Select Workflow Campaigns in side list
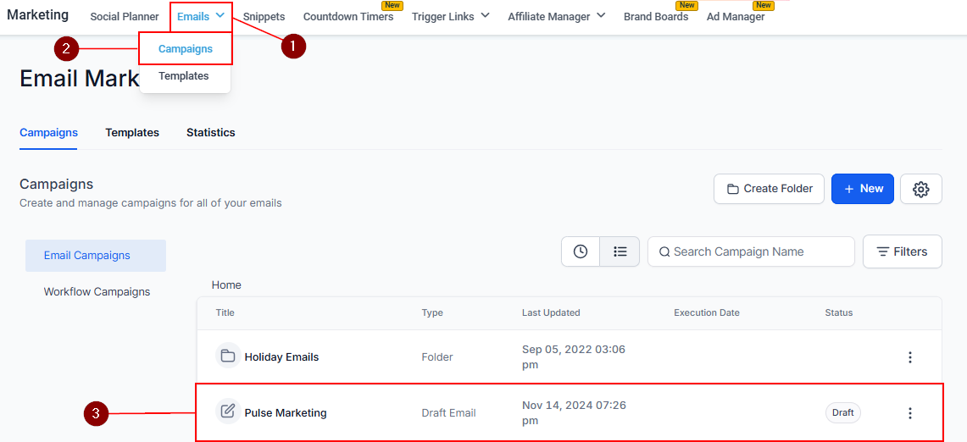967x442 pixels. 97,291
